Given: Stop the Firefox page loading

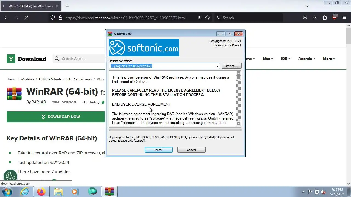Looking at the screenshot, I should [26, 18].
